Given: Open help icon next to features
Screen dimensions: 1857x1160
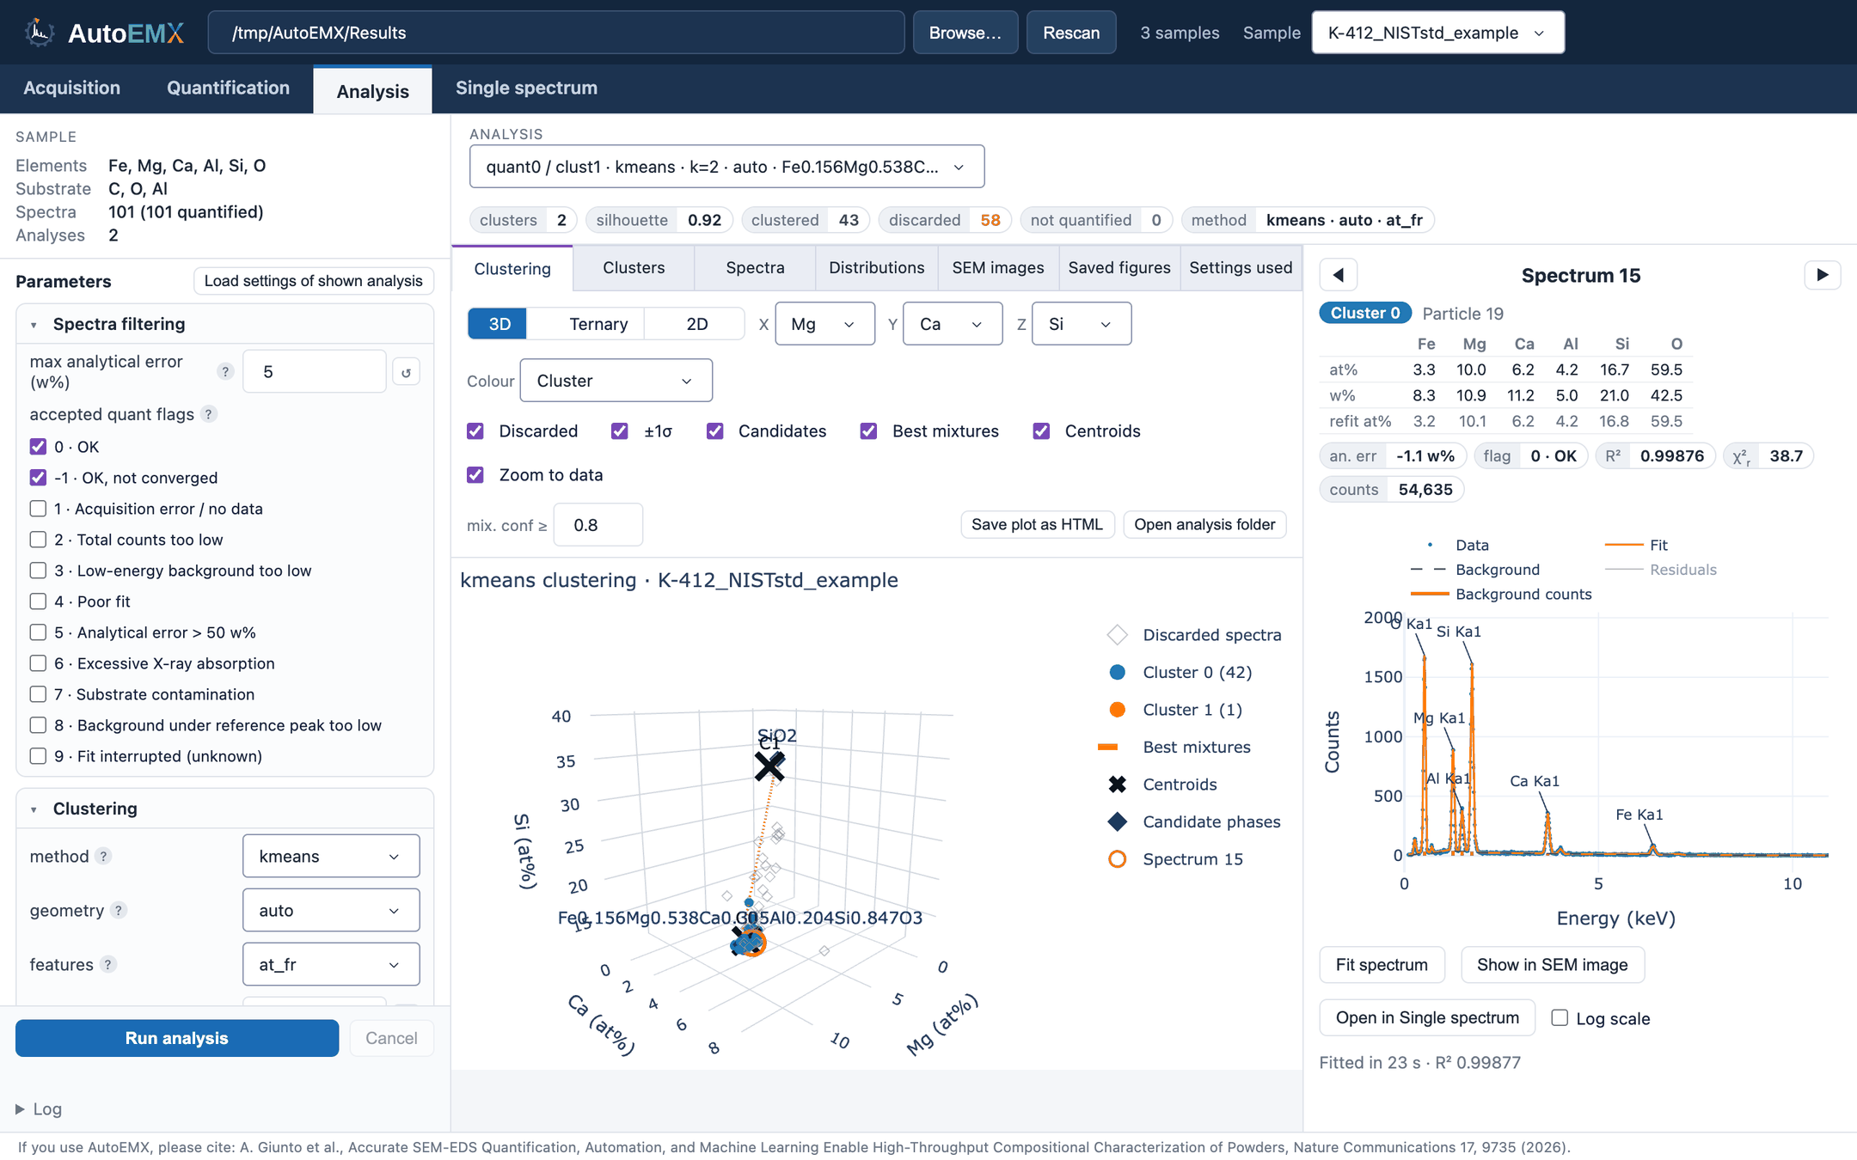Looking at the screenshot, I should click(107, 964).
